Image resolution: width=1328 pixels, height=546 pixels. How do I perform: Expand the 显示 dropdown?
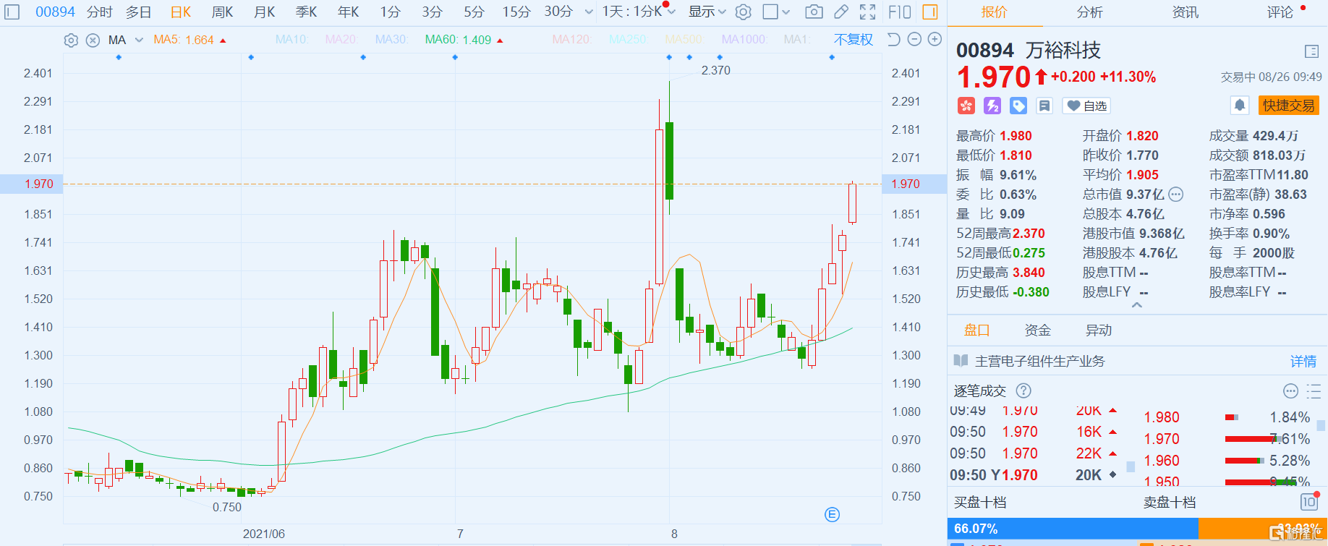[x=707, y=12]
